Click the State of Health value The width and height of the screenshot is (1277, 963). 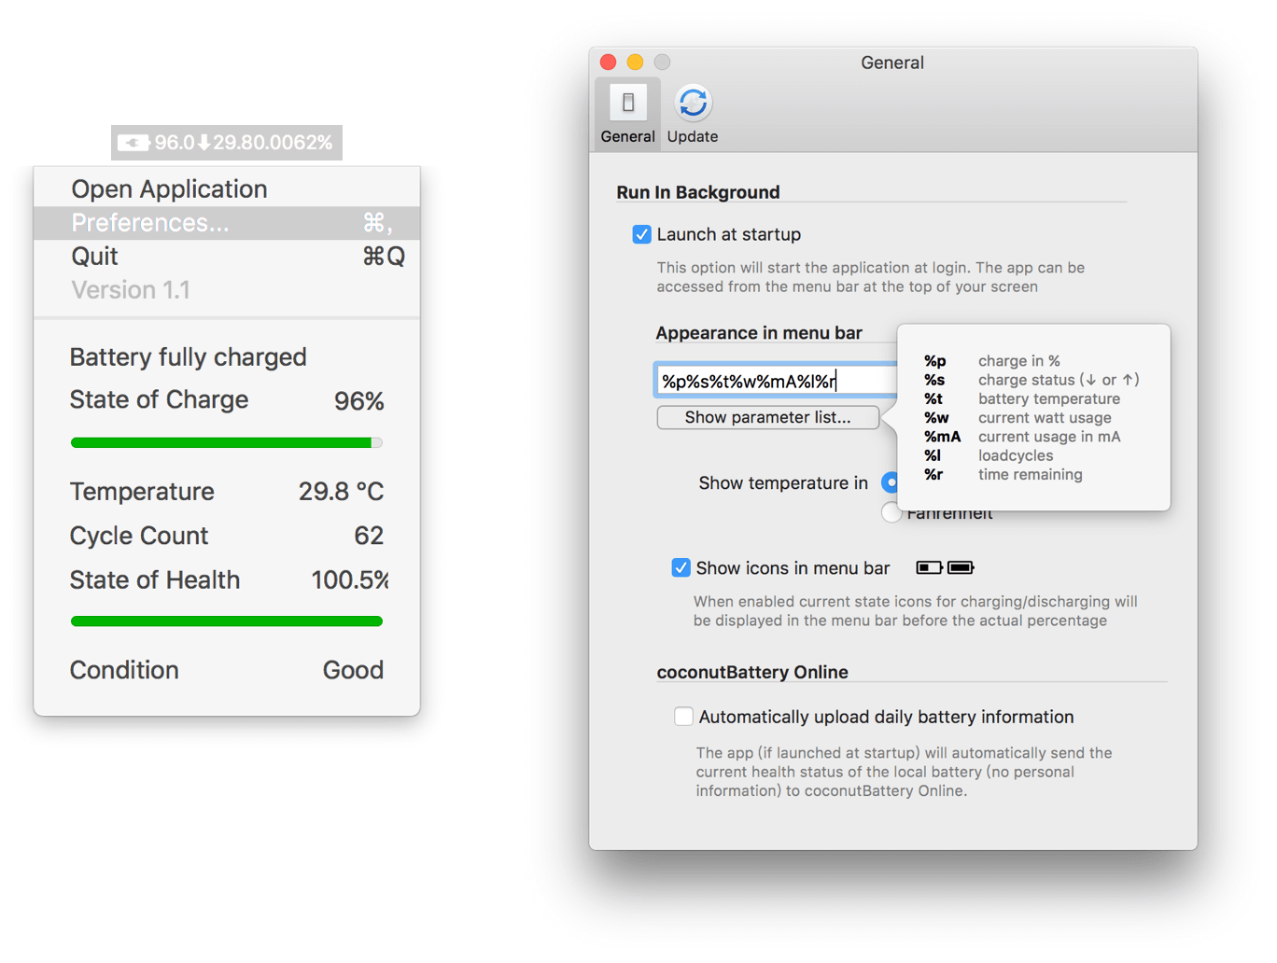(x=349, y=580)
